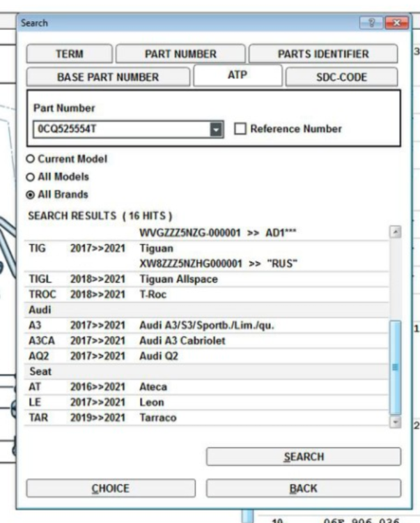The width and height of the screenshot is (420, 523).
Task: Click the results list scrollbar thumb
Action: 396,367
